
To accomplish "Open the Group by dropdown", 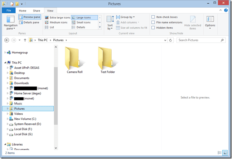I will pyautogui.click(x=125, y=17).
